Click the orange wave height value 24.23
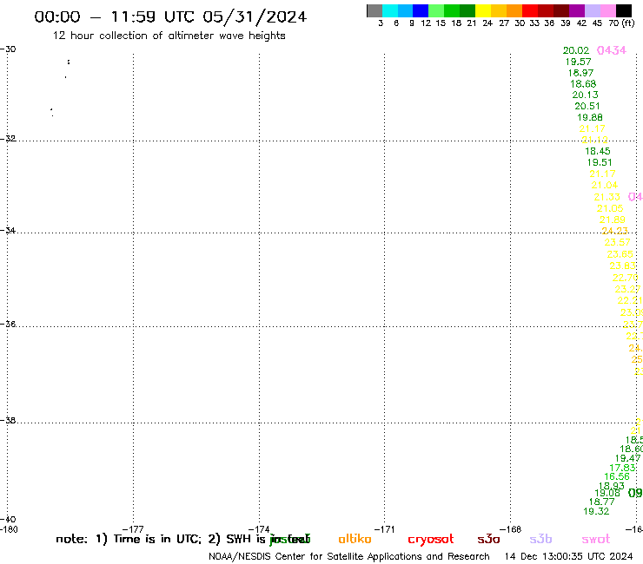Viewport: 643px width, 564px height. click(614, 231)
